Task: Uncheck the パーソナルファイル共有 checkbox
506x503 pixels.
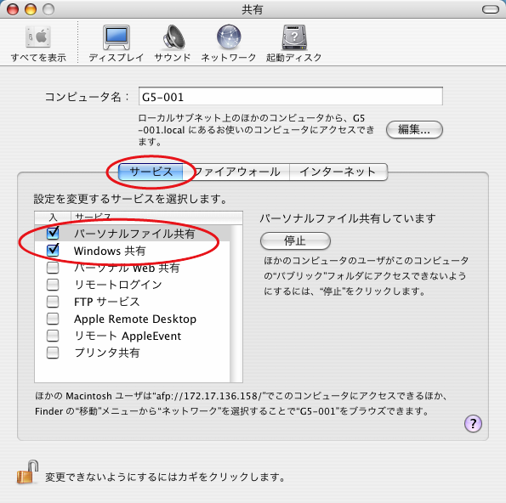Action: coord(53,233)
